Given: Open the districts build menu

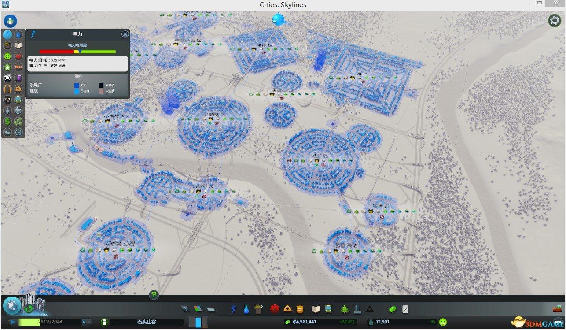Looking at the screenshot, I should [x=210, y=309].
